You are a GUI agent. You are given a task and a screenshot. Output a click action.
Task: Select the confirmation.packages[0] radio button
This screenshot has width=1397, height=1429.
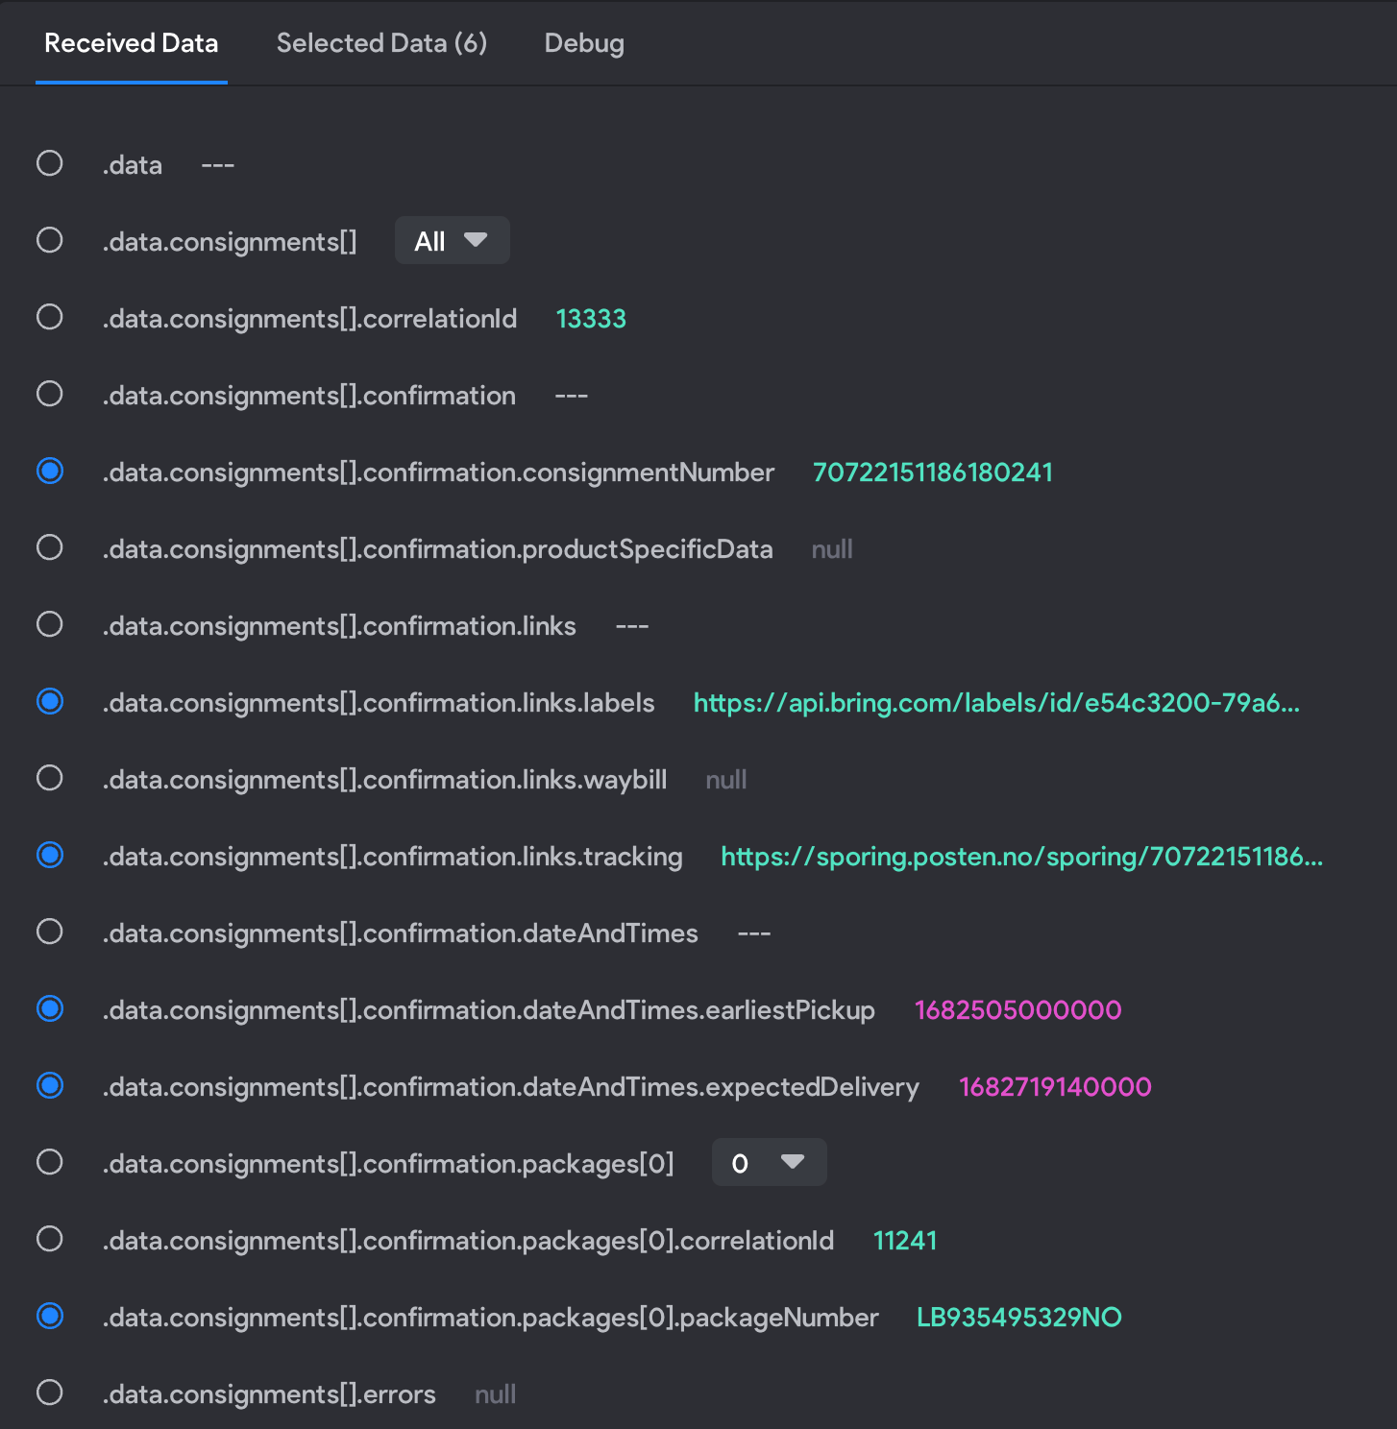[50, 1162]
